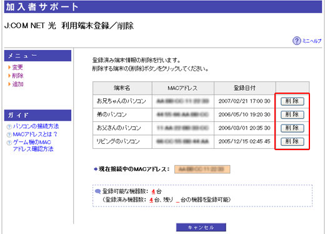This screenshot has height=234, width=325.
Task: Select the リビングのパソコン name cell
Action: coord(122,141)
